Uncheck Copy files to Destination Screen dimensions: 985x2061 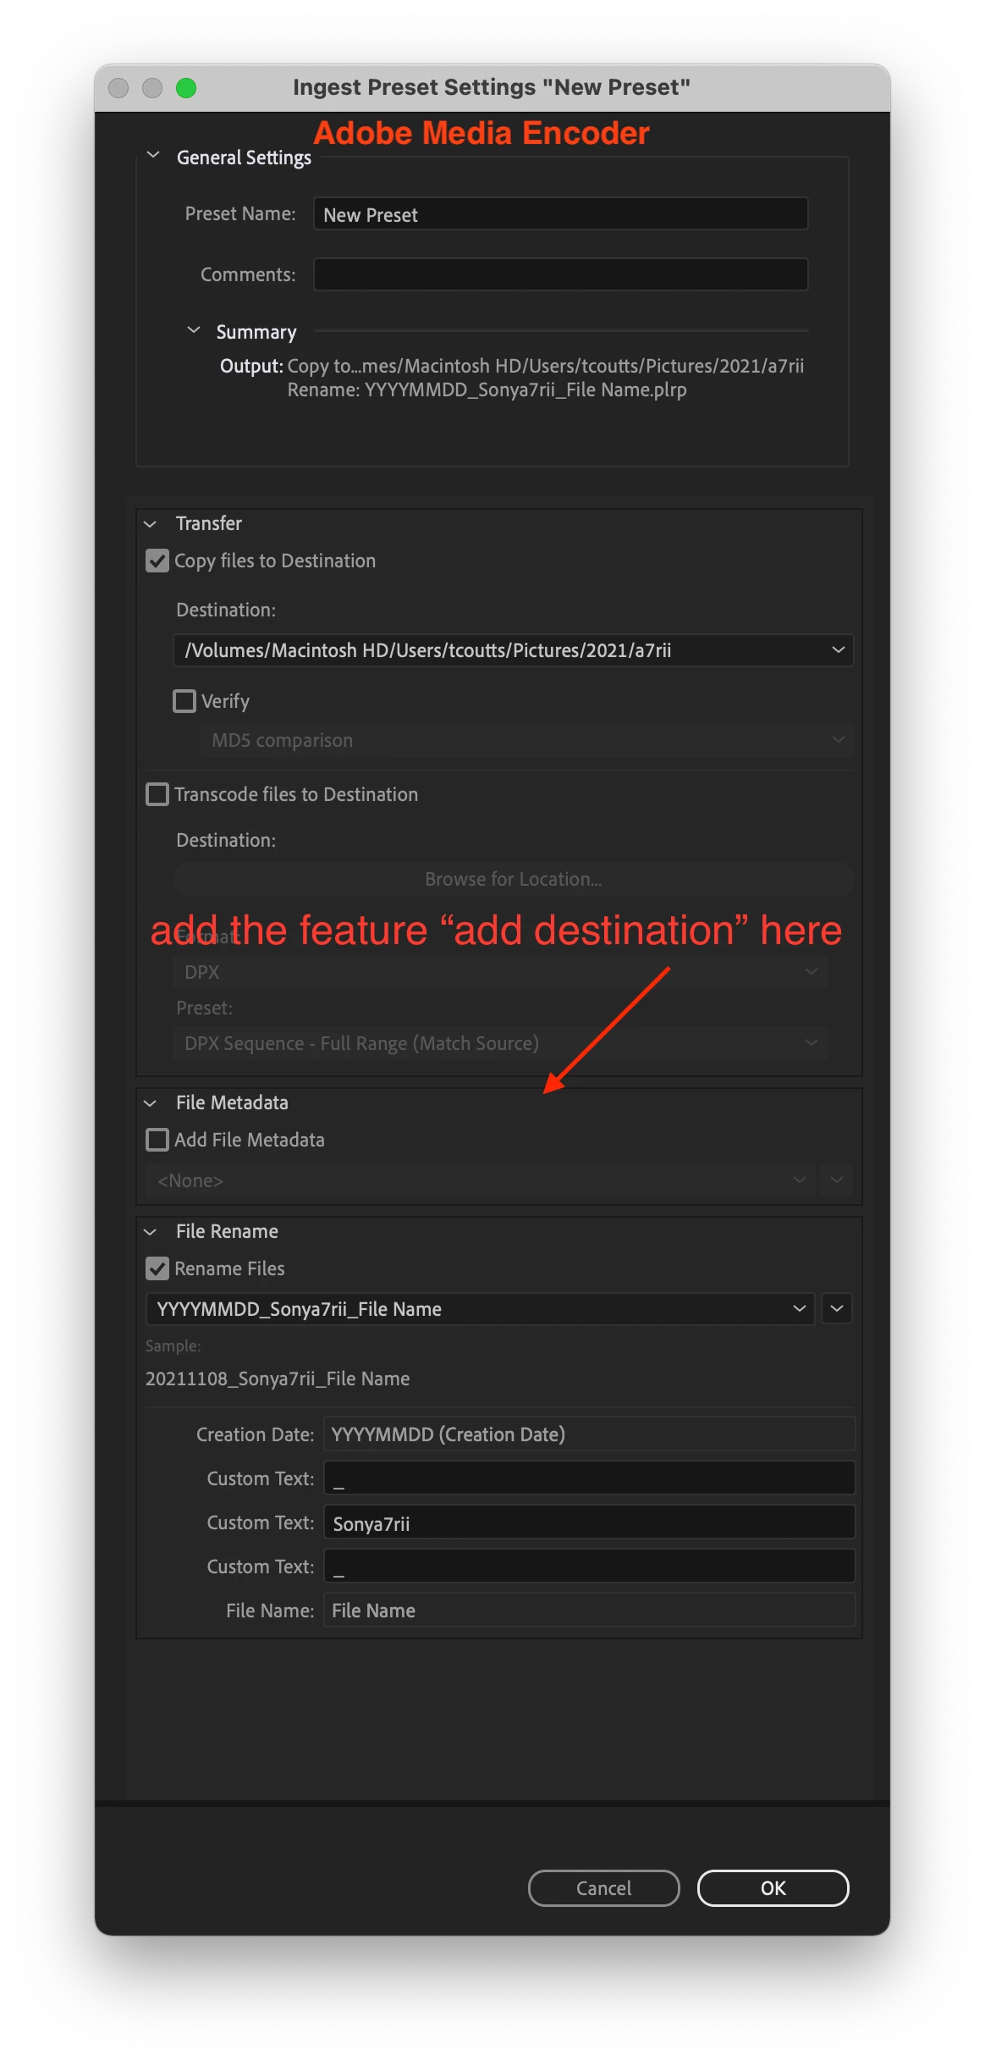[x=157, y=561]
